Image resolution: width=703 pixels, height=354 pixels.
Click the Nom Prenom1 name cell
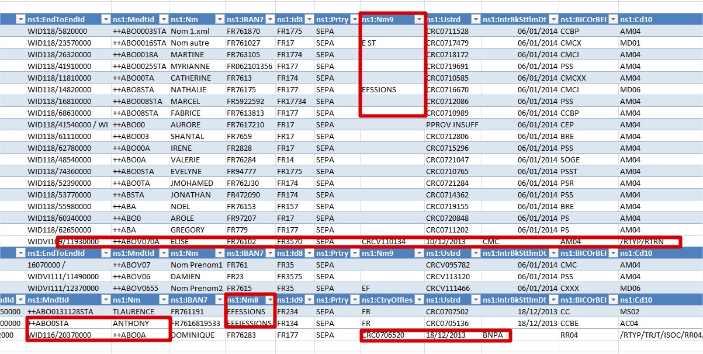click(x=196, y=265)
